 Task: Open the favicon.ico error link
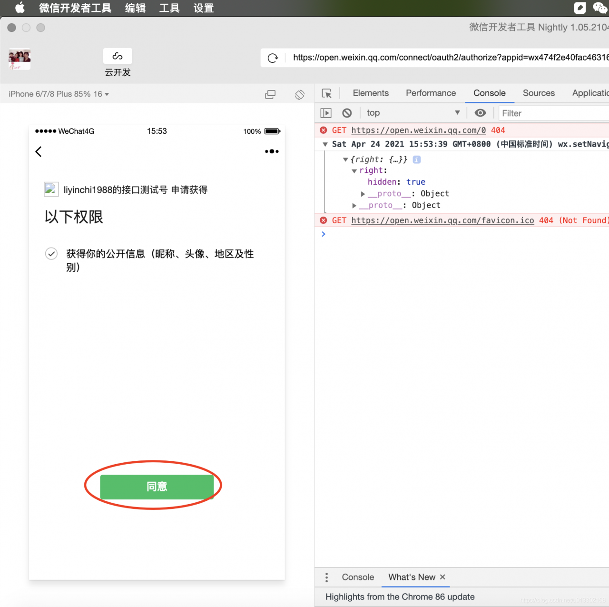pos(442,220)
